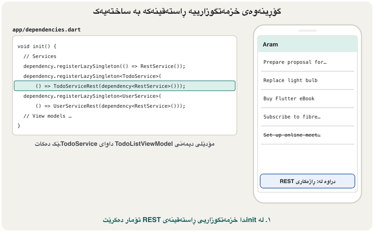Screen dimensions: 374x232
Task: Click the Aram header in phone
Action: (307, 44)
